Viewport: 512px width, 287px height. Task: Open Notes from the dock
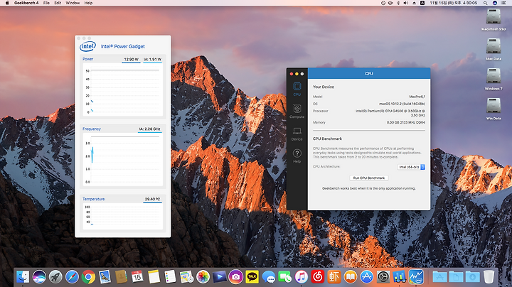pos(154,277)
